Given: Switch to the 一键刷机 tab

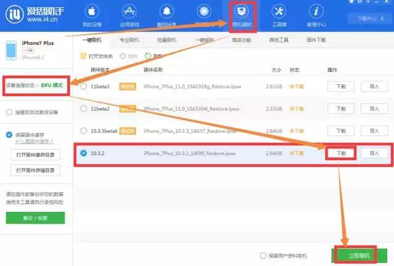Looking at the screenshot, I should [x=92, y=40].
